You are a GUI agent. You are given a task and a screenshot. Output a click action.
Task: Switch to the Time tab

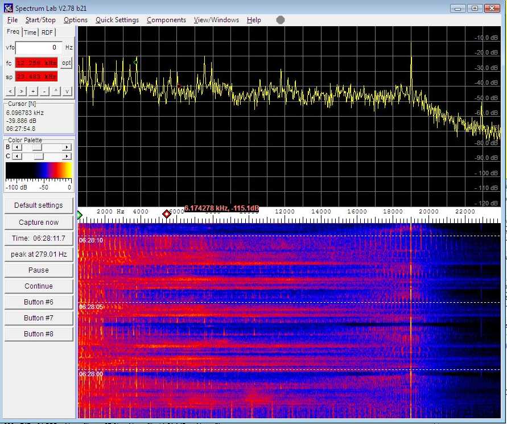30,32
